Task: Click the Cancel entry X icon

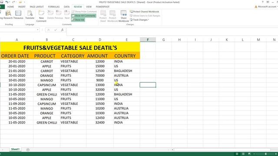Action: [49, 30]
